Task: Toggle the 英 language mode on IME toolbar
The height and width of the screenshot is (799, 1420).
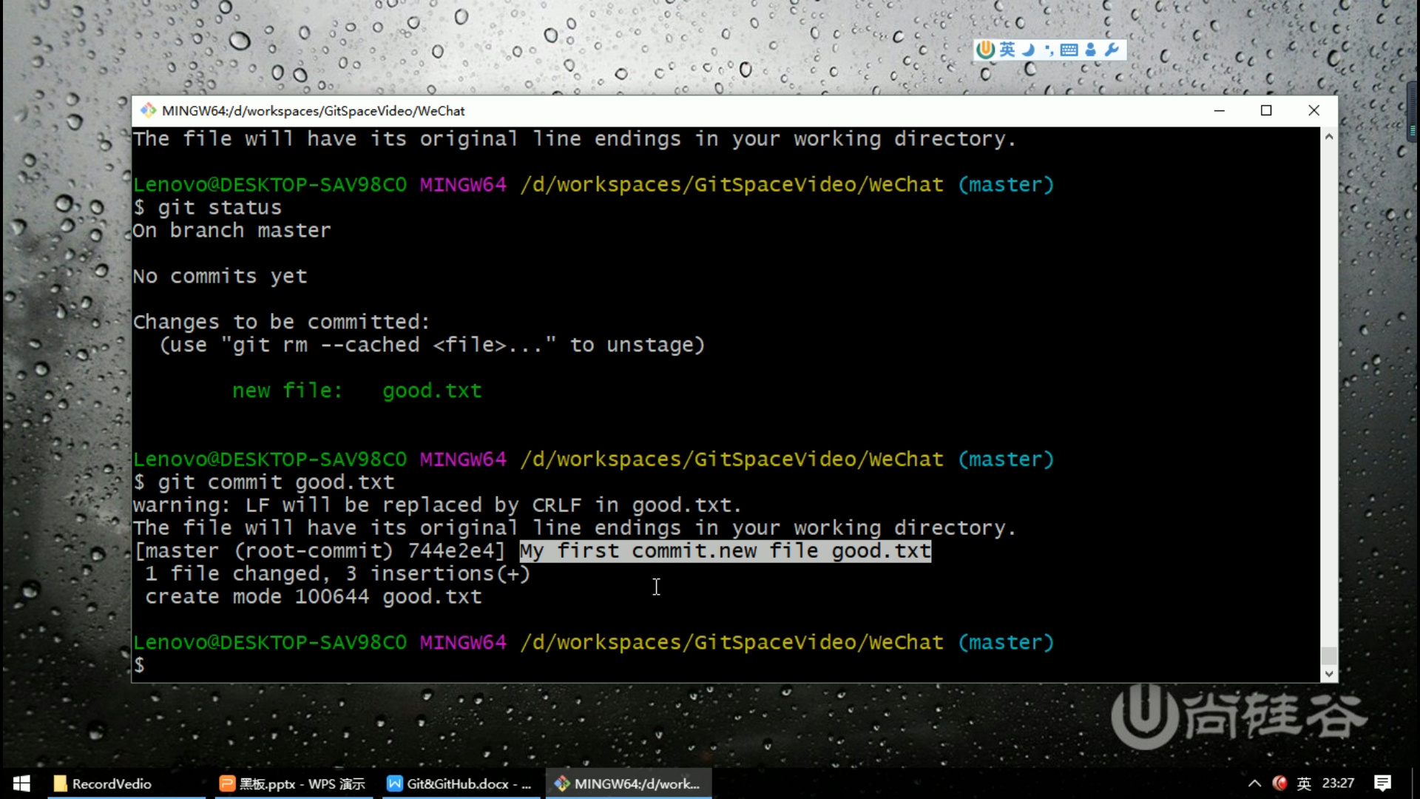Action: (x=1007, y=50)
